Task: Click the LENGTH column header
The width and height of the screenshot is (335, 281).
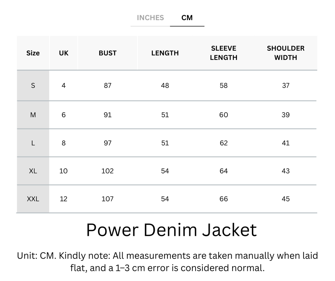Action: tap(164, 53)
